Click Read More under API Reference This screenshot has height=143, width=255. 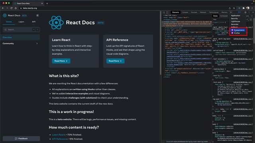pyautogui.click(x=115, y=61)
